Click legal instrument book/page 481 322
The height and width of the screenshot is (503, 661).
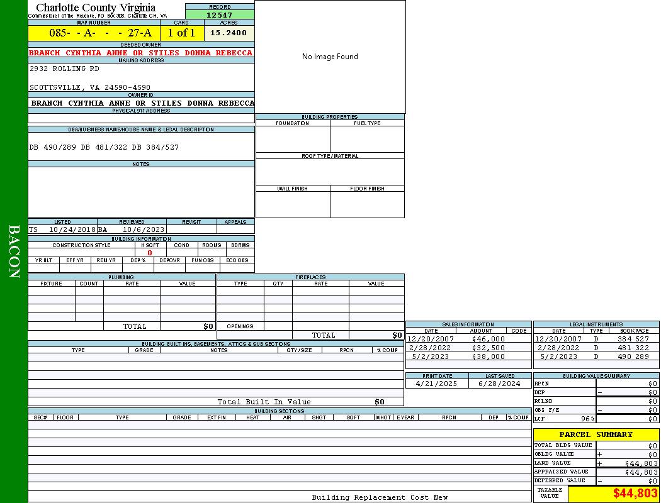[x=633, y=348]
